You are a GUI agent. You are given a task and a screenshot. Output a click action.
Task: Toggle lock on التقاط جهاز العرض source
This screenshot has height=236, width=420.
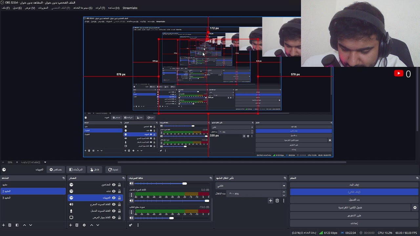coord(119,217)
